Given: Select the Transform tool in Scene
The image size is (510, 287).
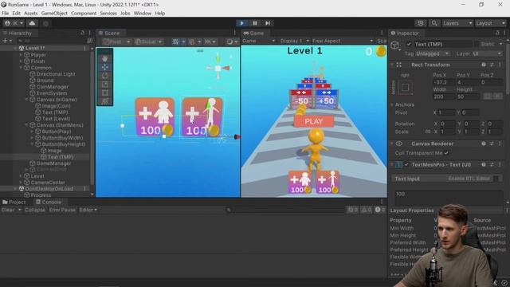Looking at the screenshot, I should [104, 101].
